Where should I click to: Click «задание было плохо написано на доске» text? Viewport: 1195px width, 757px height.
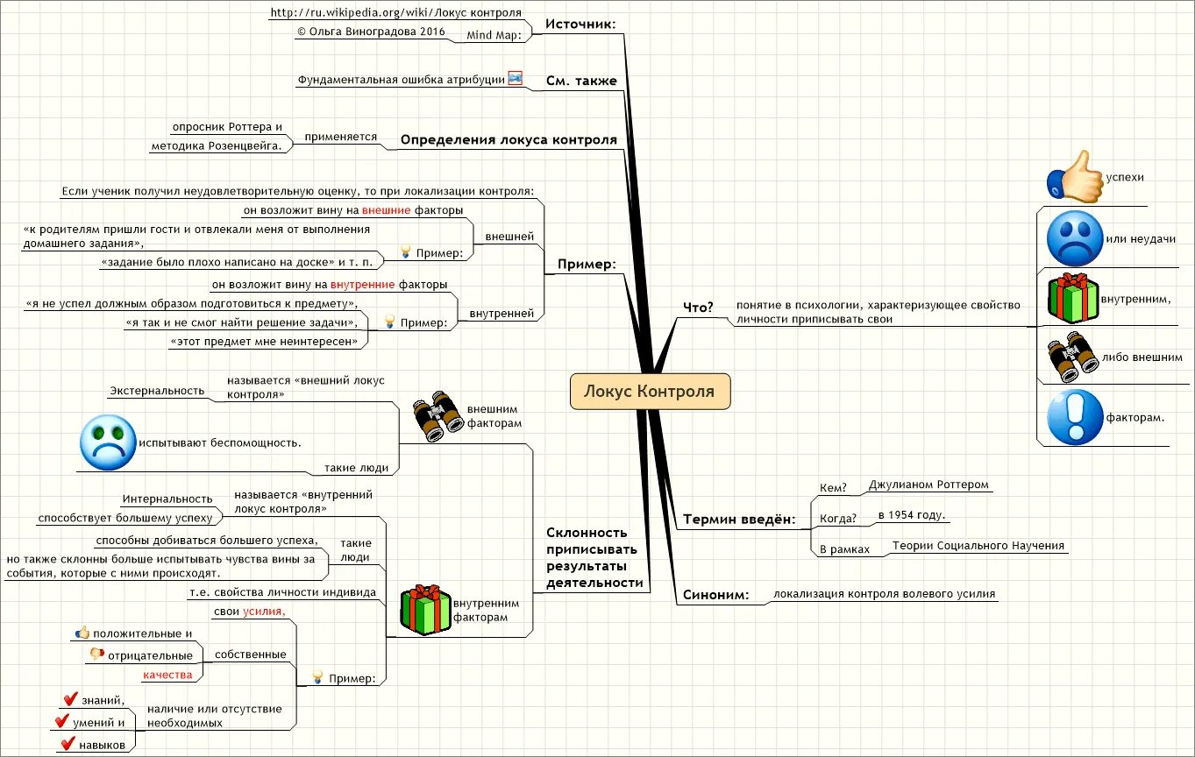click(x=237, y=262)
